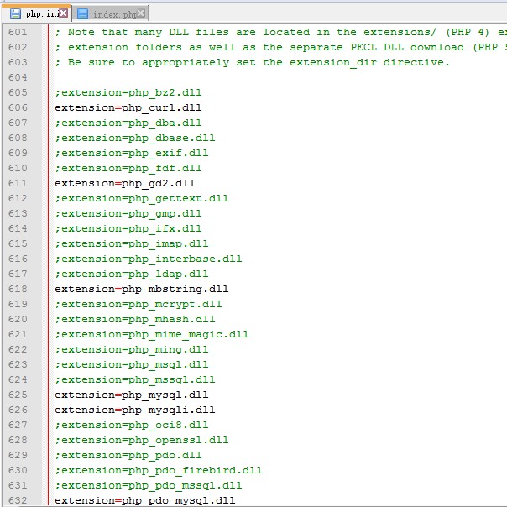Switch to the index.php tab

pyautogui.click(x=115, y=14)
